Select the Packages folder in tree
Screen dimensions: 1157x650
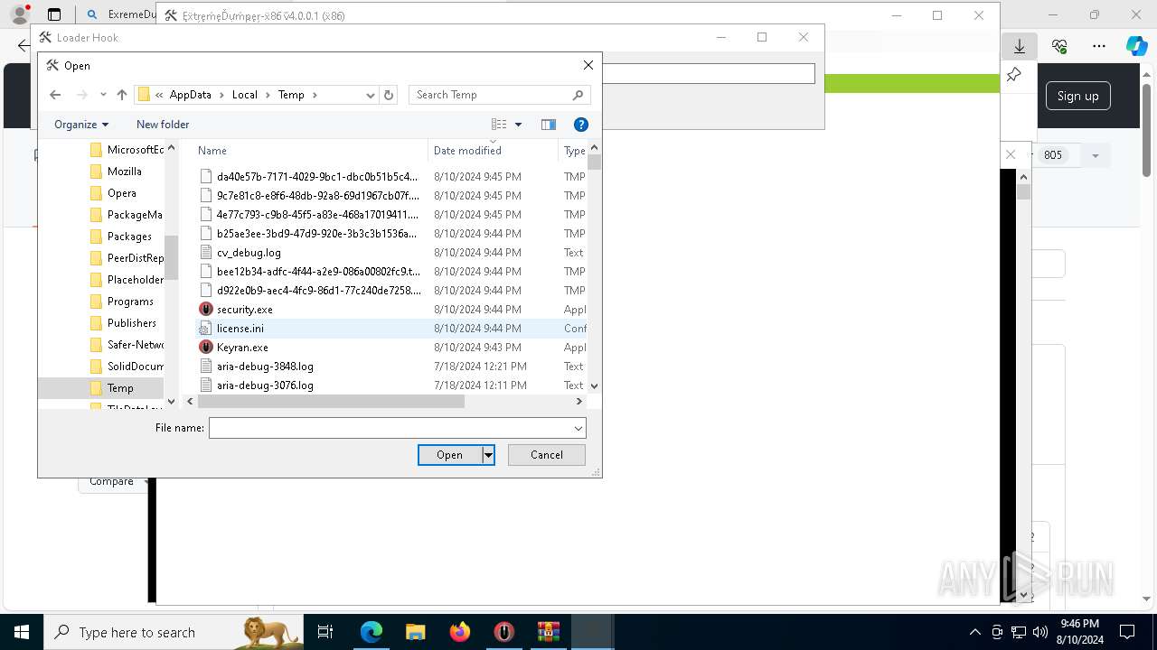(x=128, y=237)
